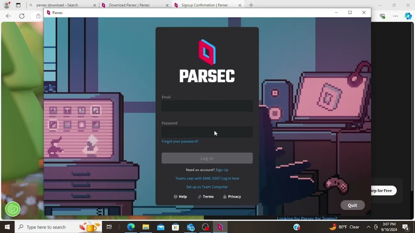Open Microsoft Store from taskbar
415x233 pixels.
175,227
